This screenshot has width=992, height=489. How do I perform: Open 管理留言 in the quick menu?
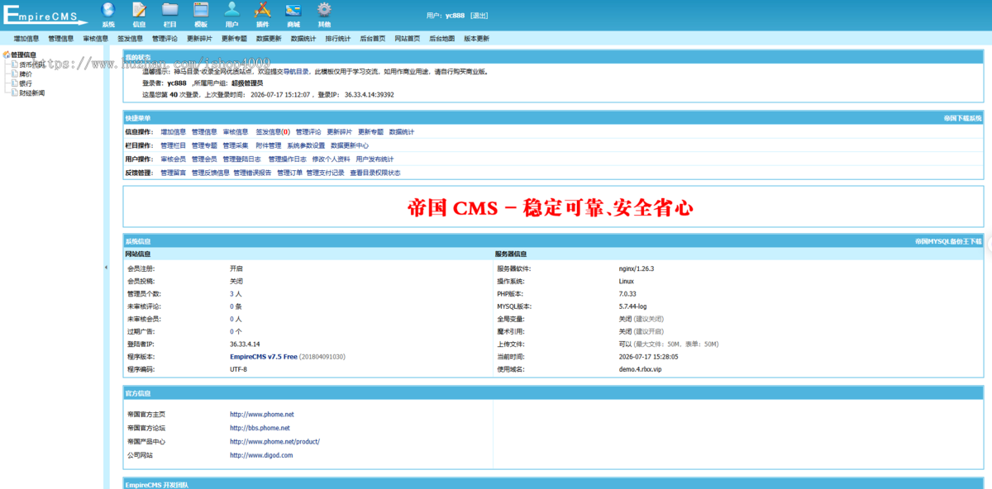click(x=174, y=173)
